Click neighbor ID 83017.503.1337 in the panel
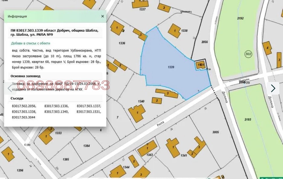 89,106
